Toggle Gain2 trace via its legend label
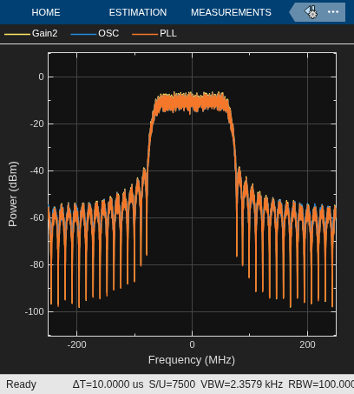Image resolution: width=354 pixels, height=394 pixels. tap(45, 33)
